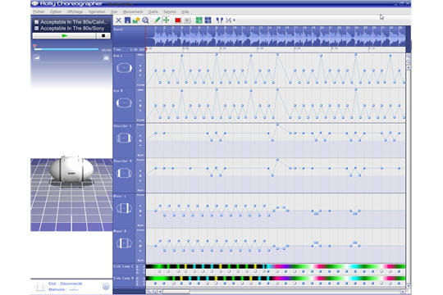443x295 pixels.
Task: Click the gray button next to record
Action: pyautogui.click(x=187, y=20)
